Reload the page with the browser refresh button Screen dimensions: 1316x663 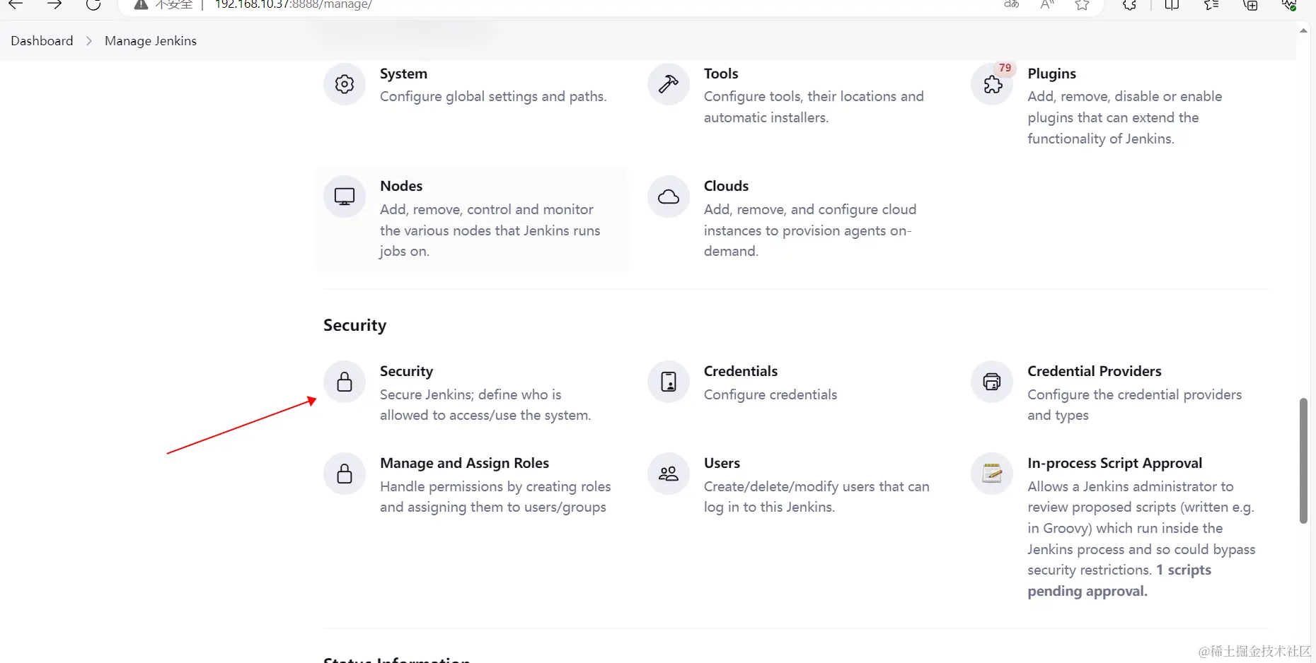click(x=93, y=5)
